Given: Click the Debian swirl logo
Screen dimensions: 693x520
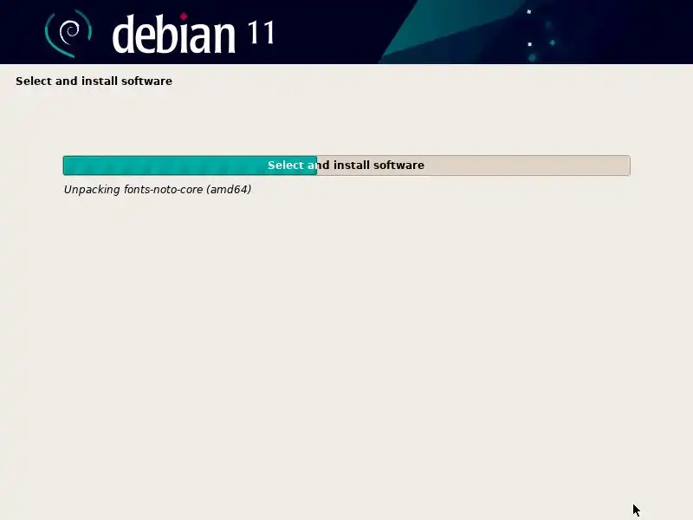Looking at the screenshot, I should pos(68,33).
